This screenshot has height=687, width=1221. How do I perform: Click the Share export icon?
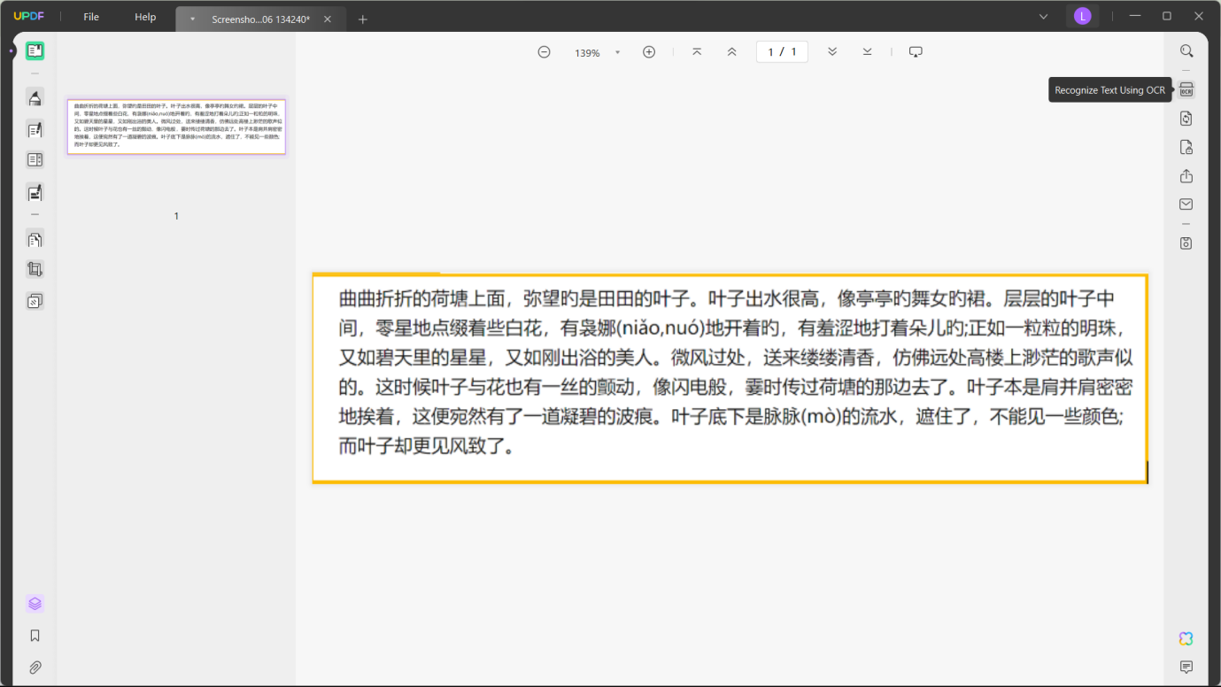point(1186,176)
